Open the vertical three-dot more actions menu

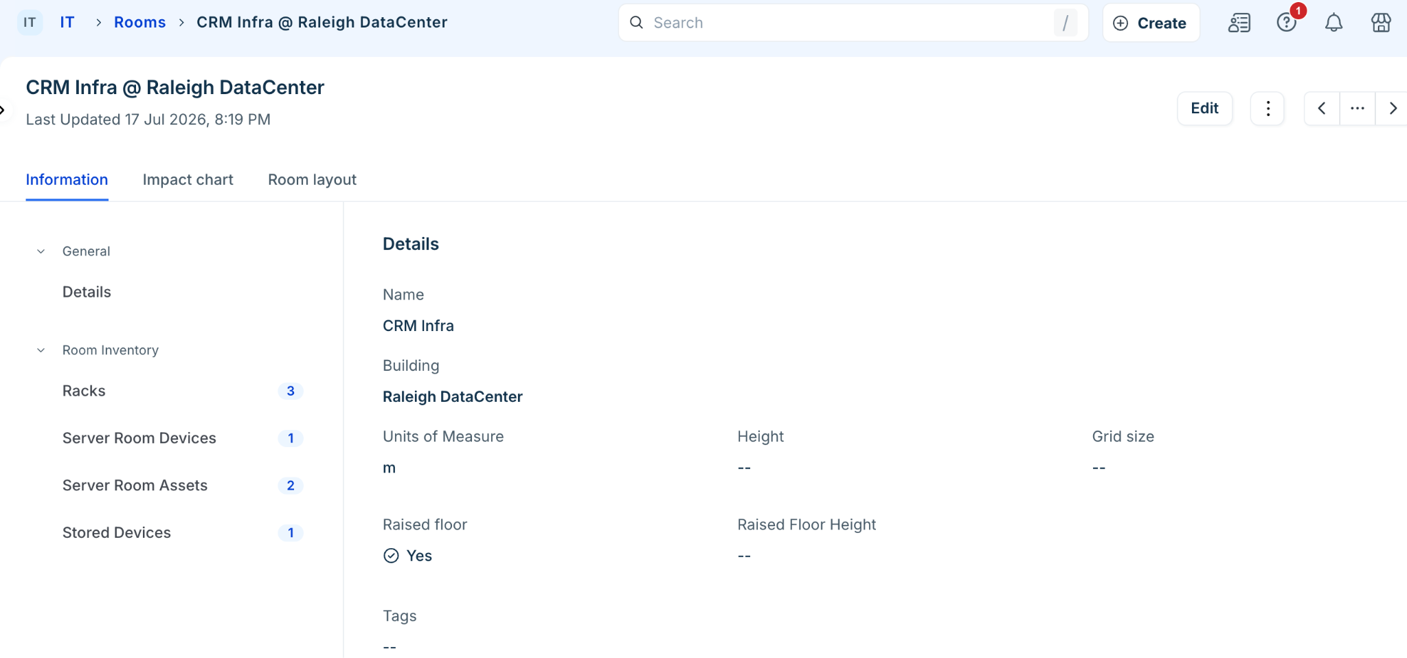pos(1268,109)
